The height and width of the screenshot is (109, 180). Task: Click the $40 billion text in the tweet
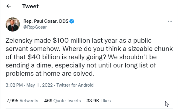click(x=44, y=57)
